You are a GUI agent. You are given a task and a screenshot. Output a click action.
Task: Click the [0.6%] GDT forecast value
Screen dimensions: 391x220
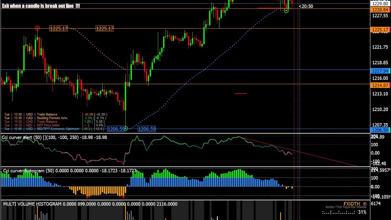tap(100, 125)
